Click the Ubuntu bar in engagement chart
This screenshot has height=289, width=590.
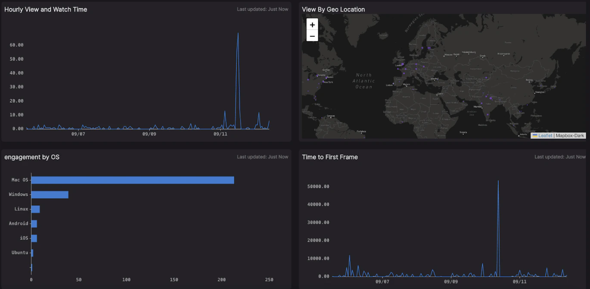pos(32,253)
